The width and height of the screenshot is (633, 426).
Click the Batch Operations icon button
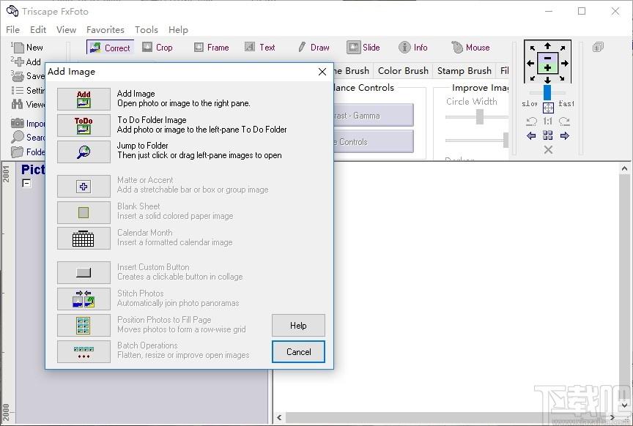coord(84,352)
